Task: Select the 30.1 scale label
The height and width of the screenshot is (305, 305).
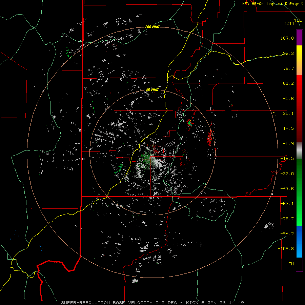Action: click(x=288, y=114)
